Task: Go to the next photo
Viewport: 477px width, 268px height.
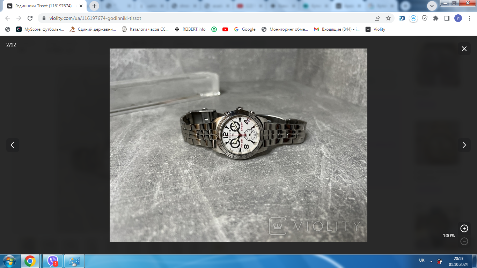Action: [464, 145]
